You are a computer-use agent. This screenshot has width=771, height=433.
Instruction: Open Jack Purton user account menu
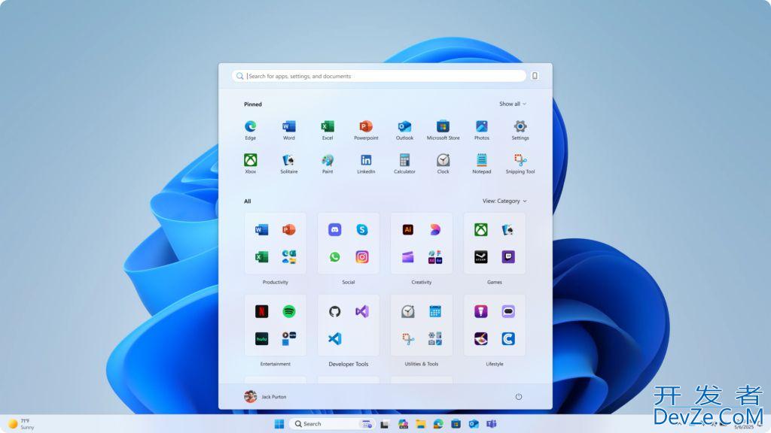pyautogui.click(x=265, y=396)
